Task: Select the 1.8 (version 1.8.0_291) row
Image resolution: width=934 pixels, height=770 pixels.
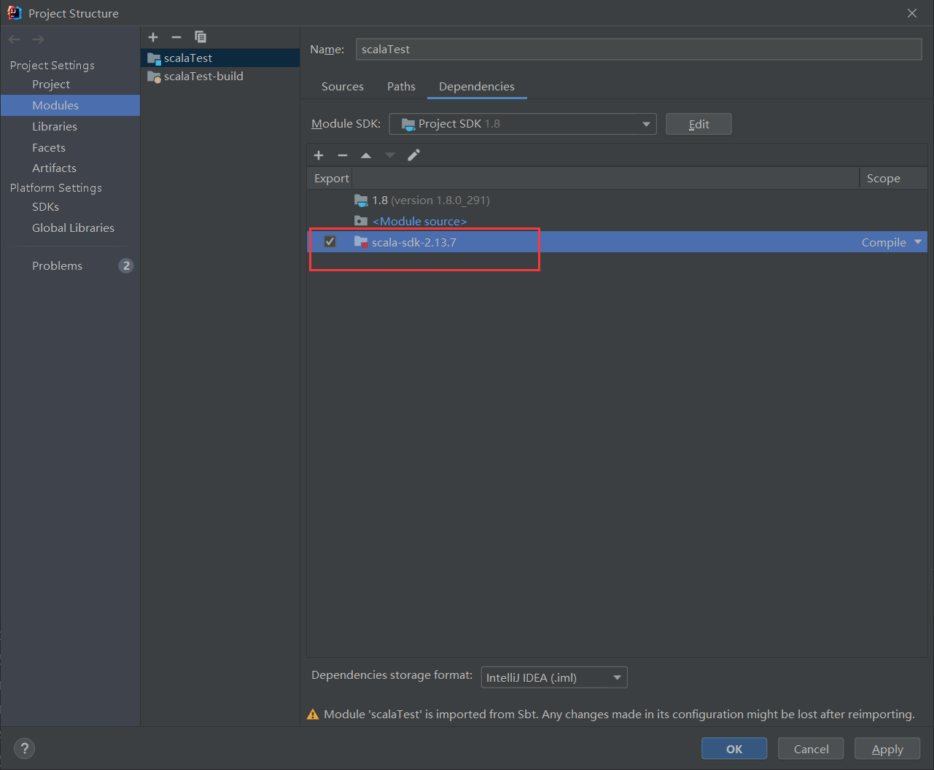Action: pos(617,200)
